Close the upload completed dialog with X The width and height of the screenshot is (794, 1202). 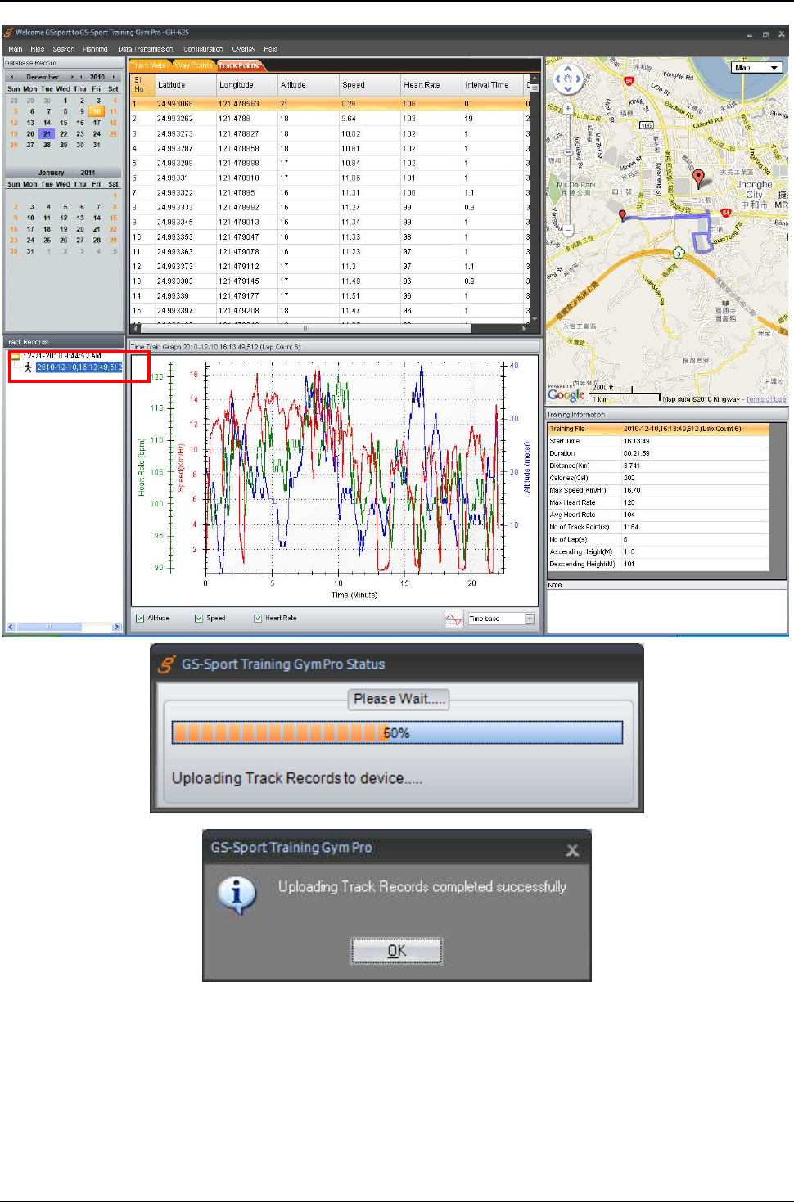coord(572,851)
